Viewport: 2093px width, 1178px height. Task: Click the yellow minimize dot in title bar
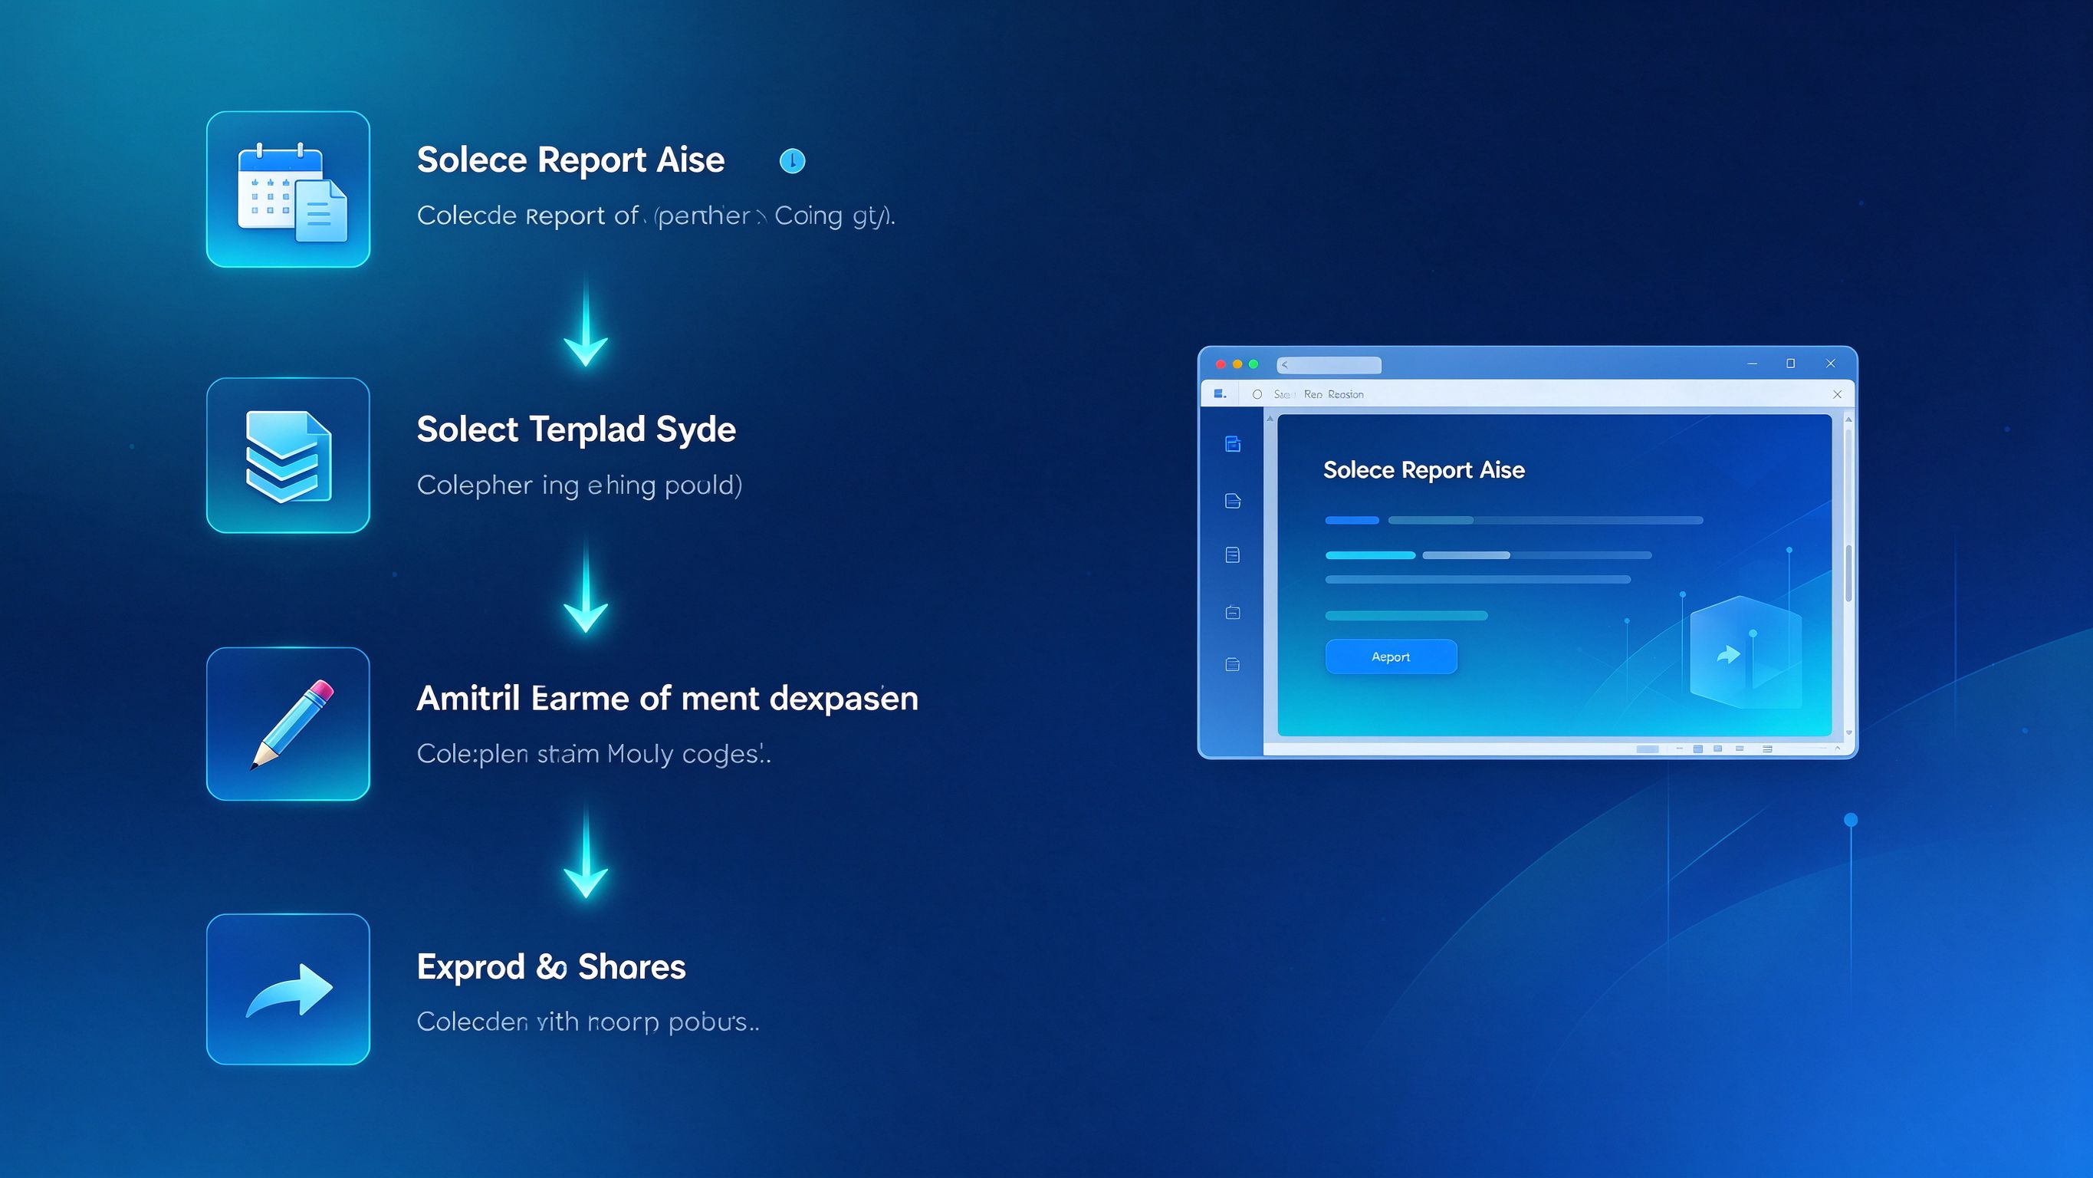click(x=1237, y=364)
